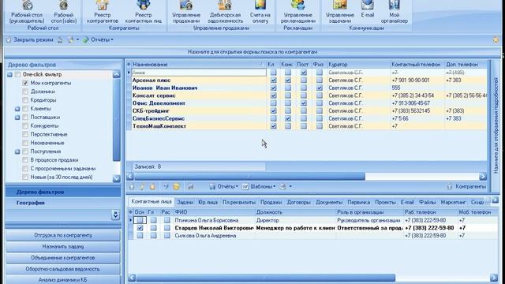Switch to Продажи tab

tap(271, 202)
